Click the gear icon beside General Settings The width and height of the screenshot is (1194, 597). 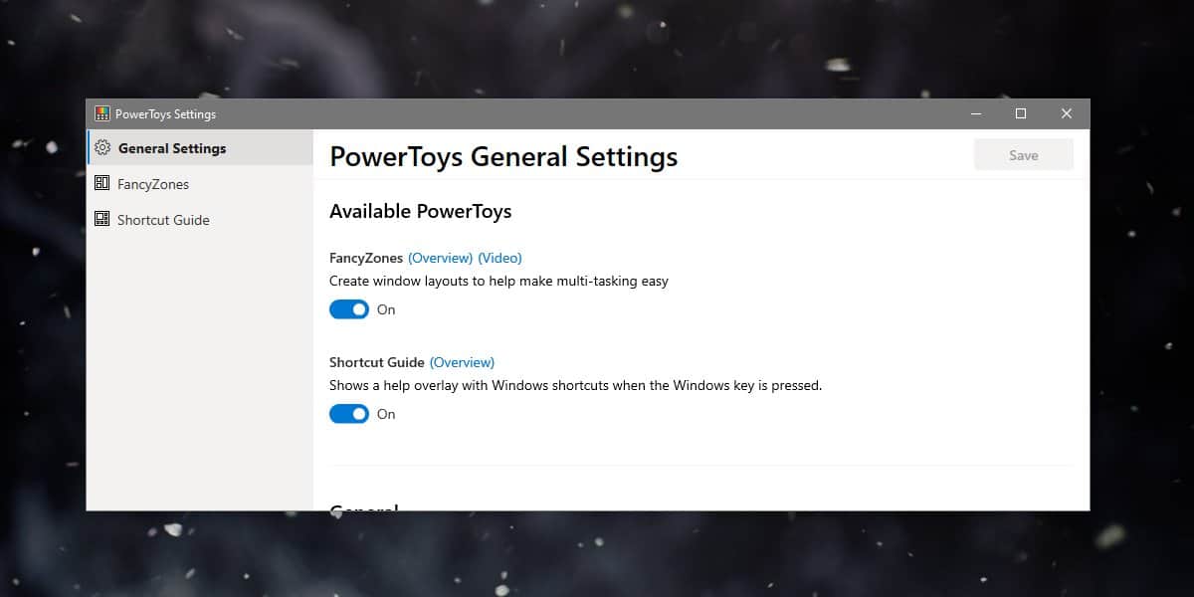pyautogui.click(x=102, y=146)
